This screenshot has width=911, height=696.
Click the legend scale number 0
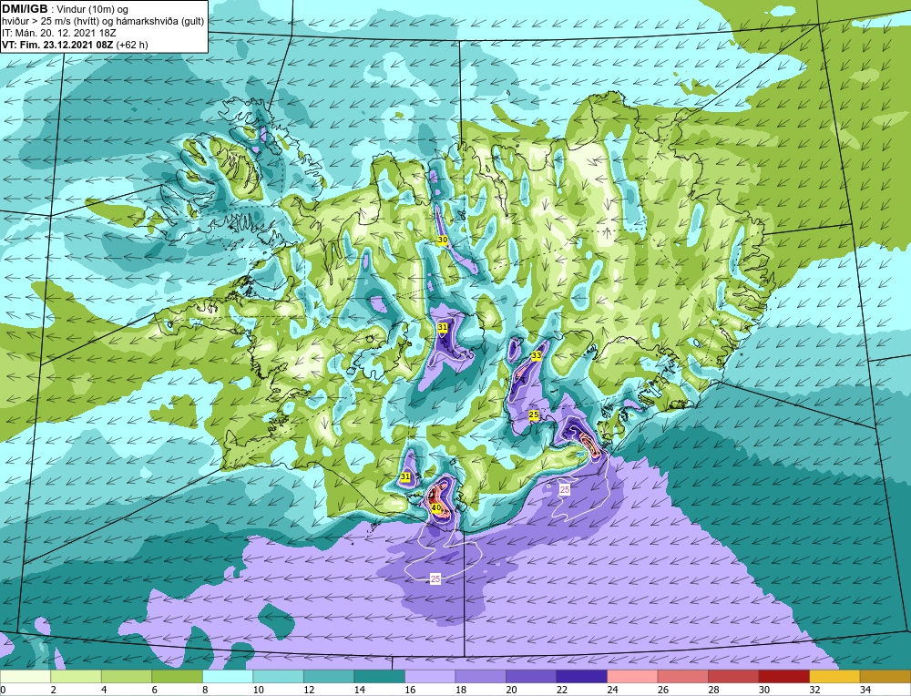click(3, 691)
